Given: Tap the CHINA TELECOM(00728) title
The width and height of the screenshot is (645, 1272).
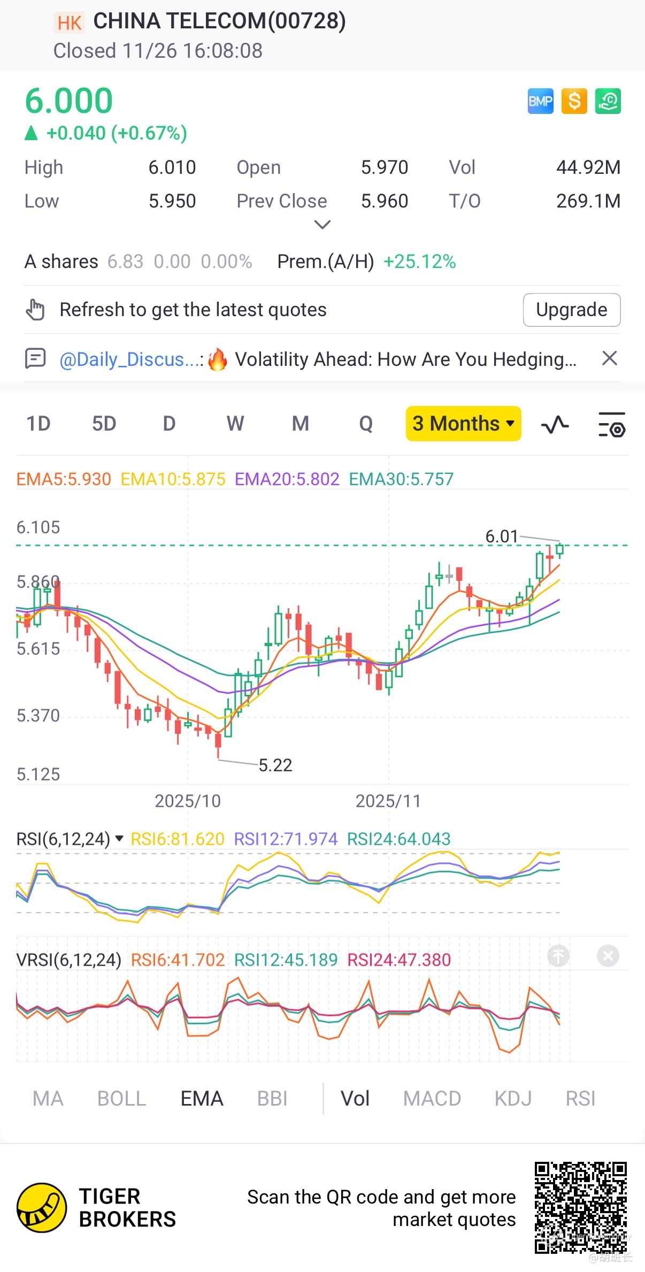Looking at the screenshot, I should pyautogui.click(x=220, y=21).
